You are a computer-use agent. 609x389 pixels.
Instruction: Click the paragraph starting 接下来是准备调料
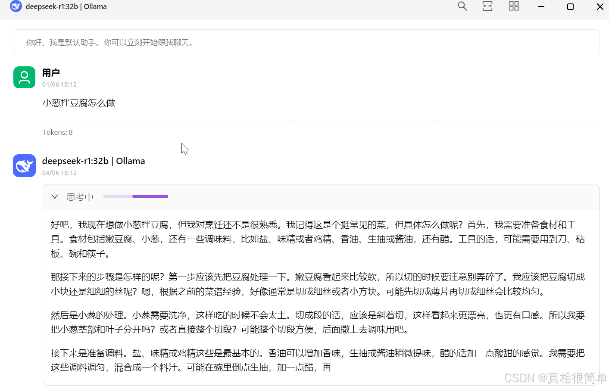318,360
